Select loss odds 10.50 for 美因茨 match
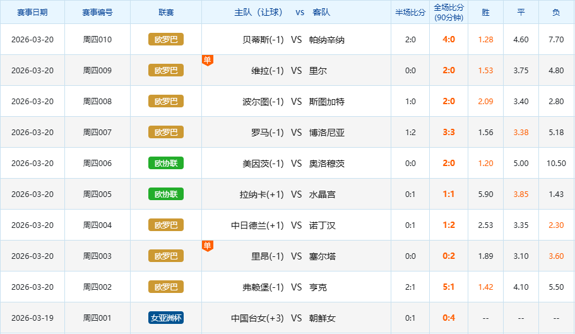 click(x=556, y=163)
